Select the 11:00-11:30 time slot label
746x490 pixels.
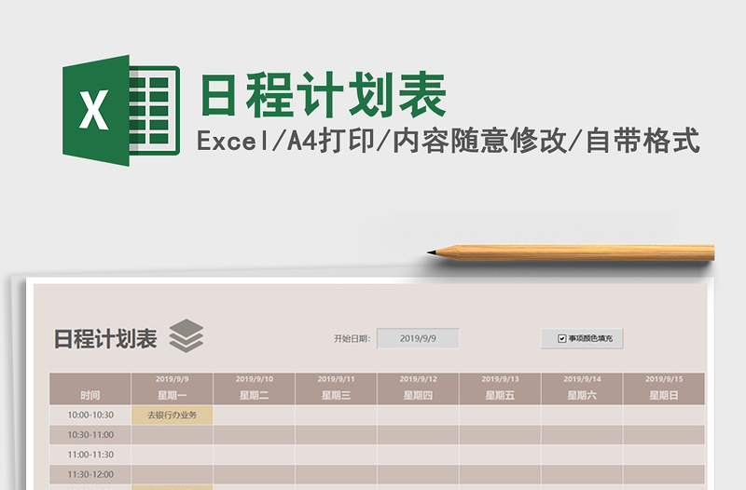point(90,455)
